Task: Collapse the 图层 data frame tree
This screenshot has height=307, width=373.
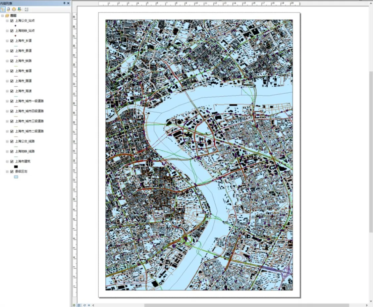Action: (2, 16)
